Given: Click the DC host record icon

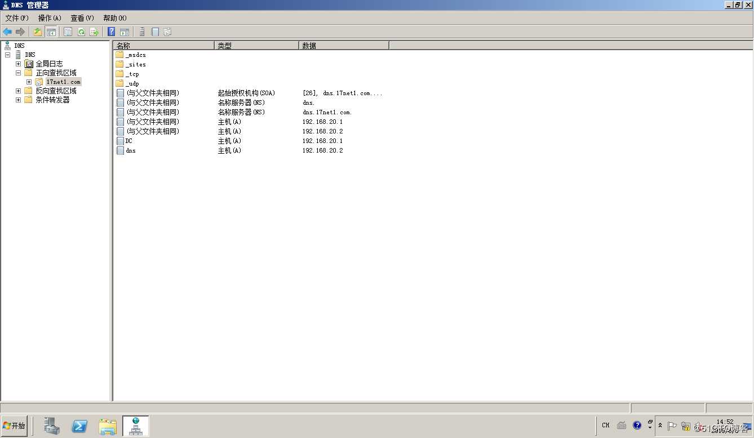Looking at the screenshot, I should pyautogui.click(x=119, y=141).
